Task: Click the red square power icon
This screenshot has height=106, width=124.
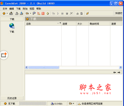Action: click(43, 13)
